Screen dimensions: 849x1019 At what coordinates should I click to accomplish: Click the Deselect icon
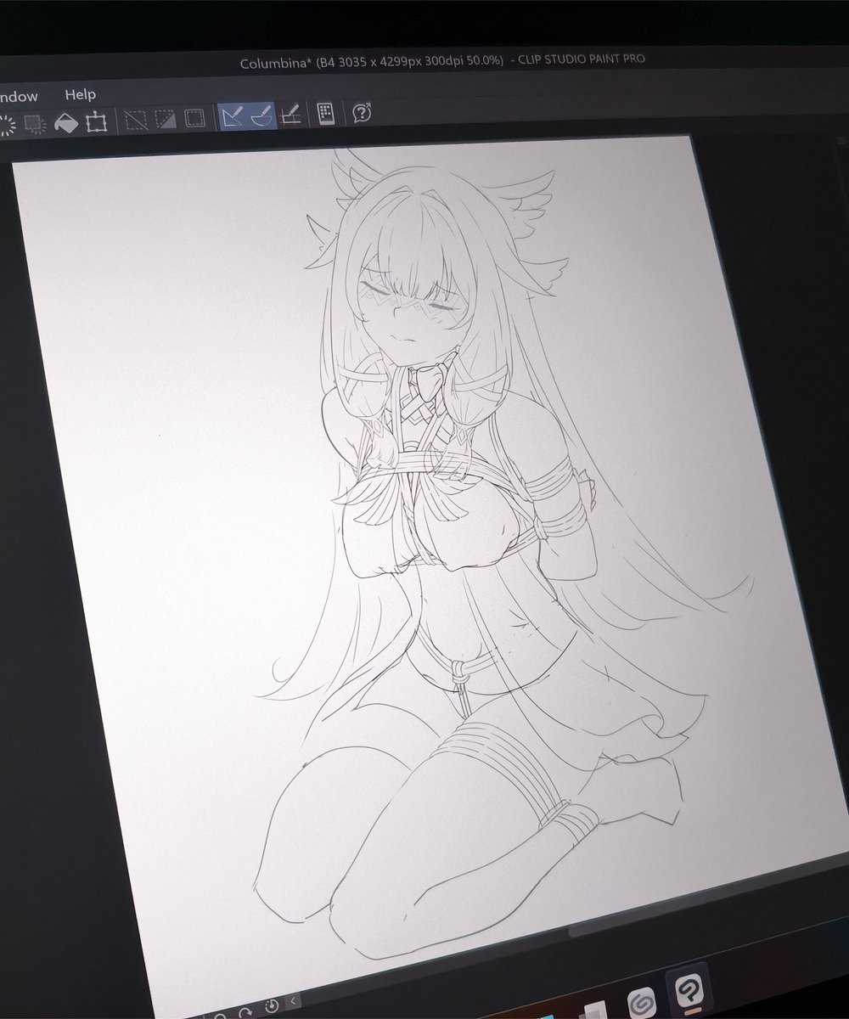[136, 119]
